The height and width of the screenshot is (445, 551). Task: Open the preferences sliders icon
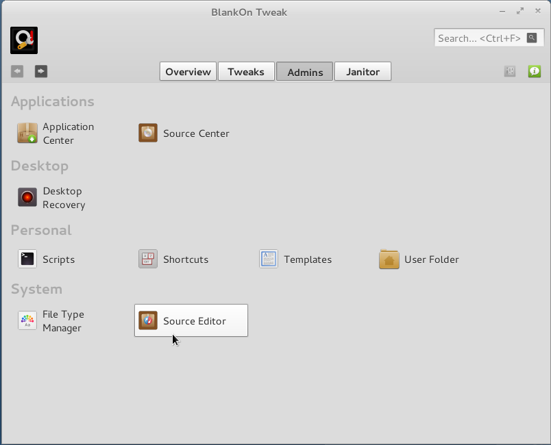509,71
